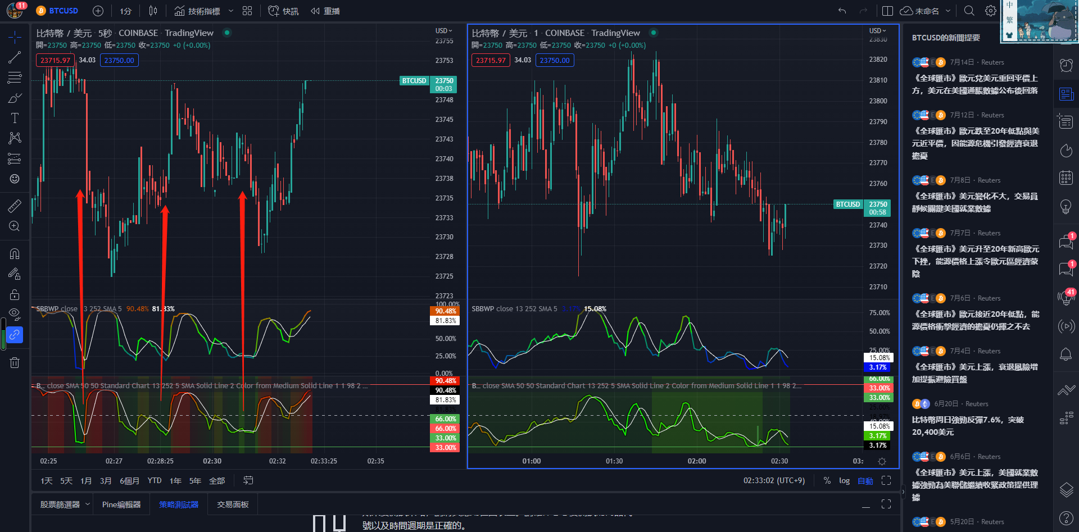Image resolution: width=1079 pixels, height=532 pixels.
Task: Toggle the blue drawing sync link button
Action: pos(15,335)
